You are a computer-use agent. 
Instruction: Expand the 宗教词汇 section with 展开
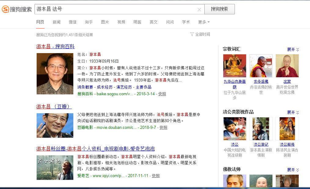pyautogui.click(x=293, y=49)
